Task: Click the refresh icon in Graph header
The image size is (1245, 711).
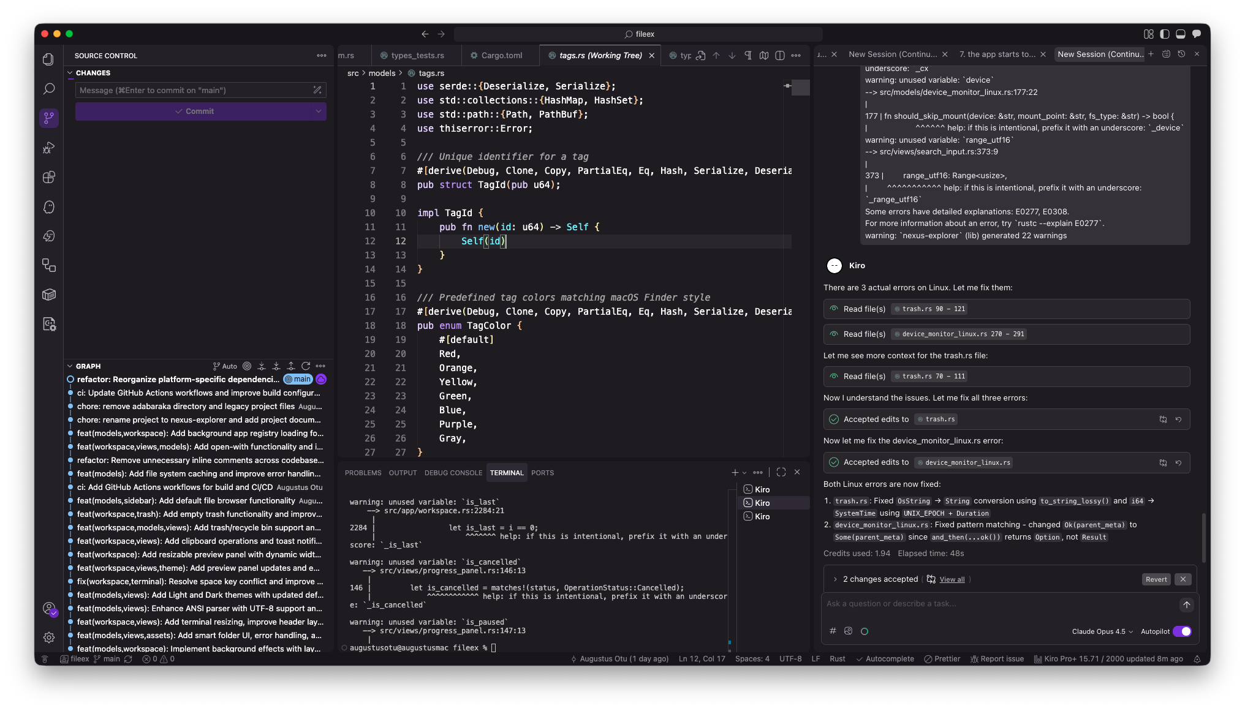Action: point(306,366)
